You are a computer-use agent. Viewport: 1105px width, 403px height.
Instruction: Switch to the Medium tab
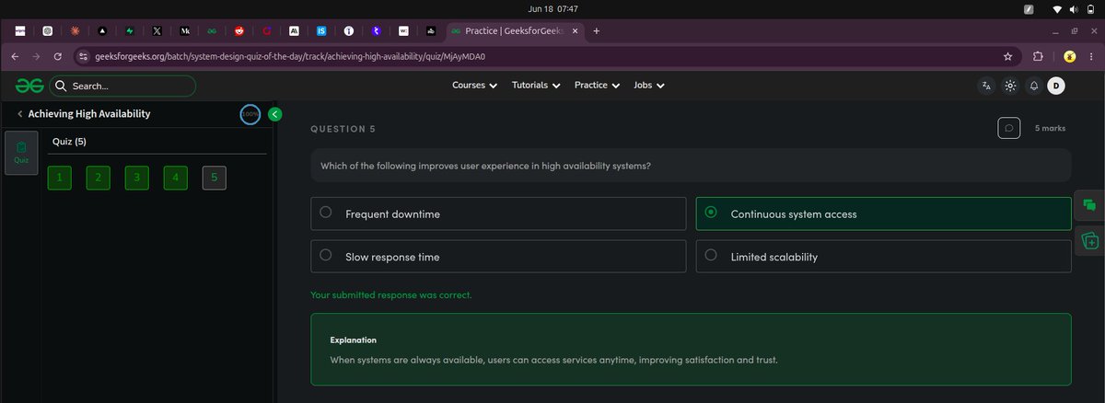tap(184, 30)
